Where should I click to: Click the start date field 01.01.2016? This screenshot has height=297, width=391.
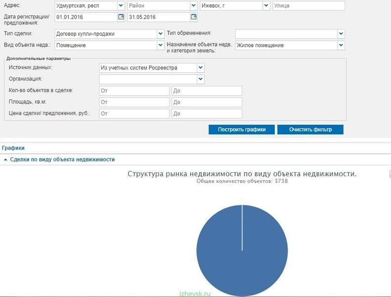[86, 17]
